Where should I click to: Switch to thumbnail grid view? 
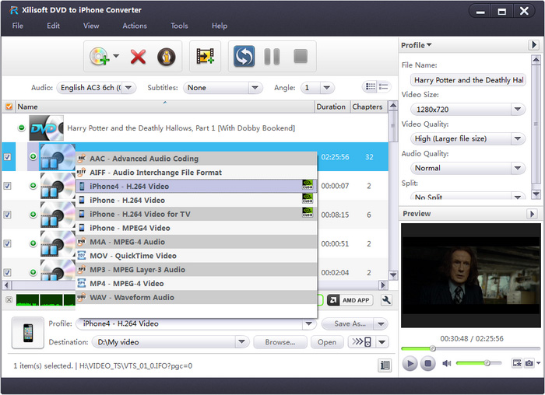pyautogui.click(x=371, y=87)
